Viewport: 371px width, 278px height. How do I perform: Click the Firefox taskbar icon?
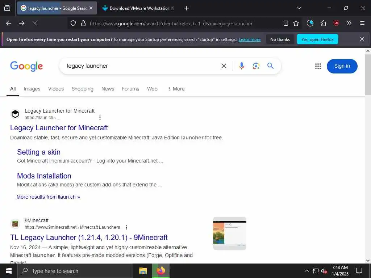coord(161,271)
